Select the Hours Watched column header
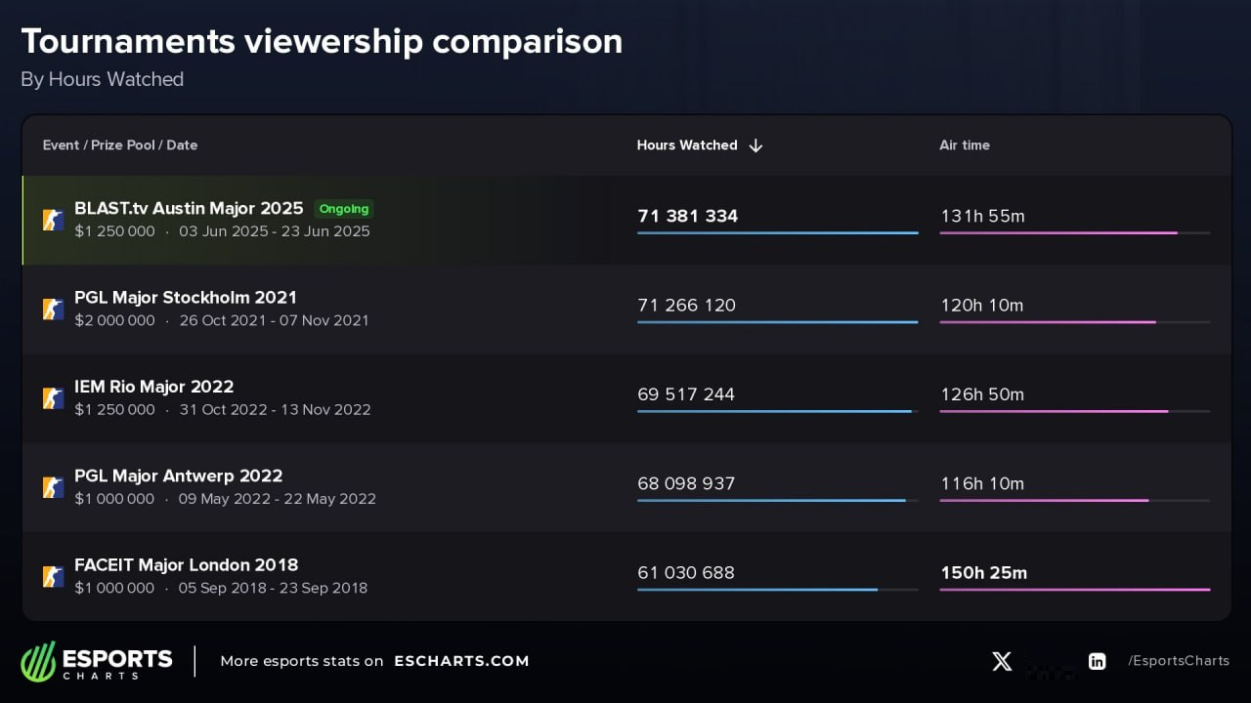1251x703 pixels. [687, 145]
